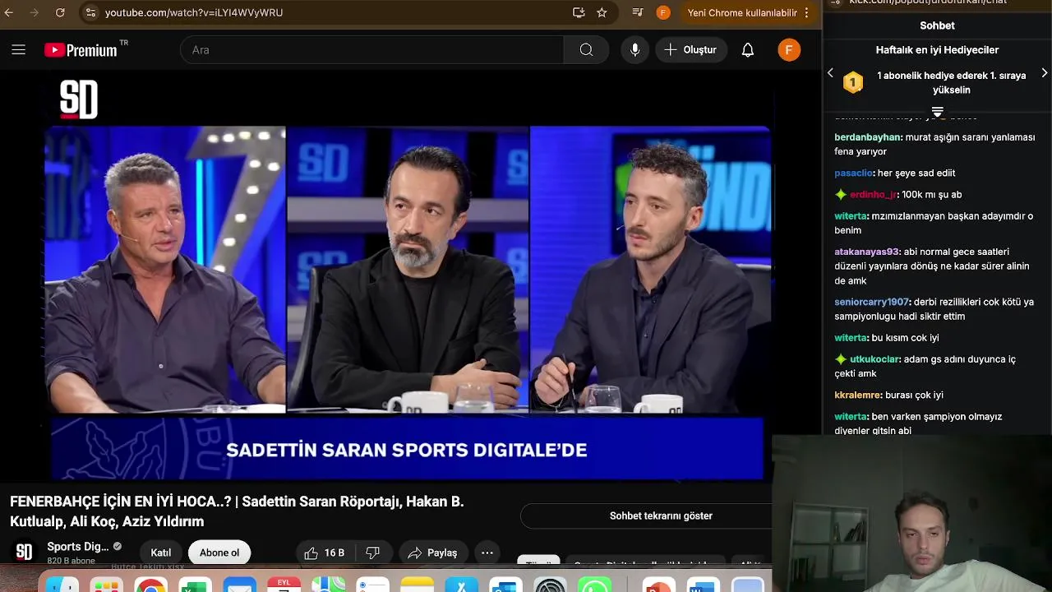Open Chrome media controls icon
Viewport: 1052px width, 592px height.
638,12
